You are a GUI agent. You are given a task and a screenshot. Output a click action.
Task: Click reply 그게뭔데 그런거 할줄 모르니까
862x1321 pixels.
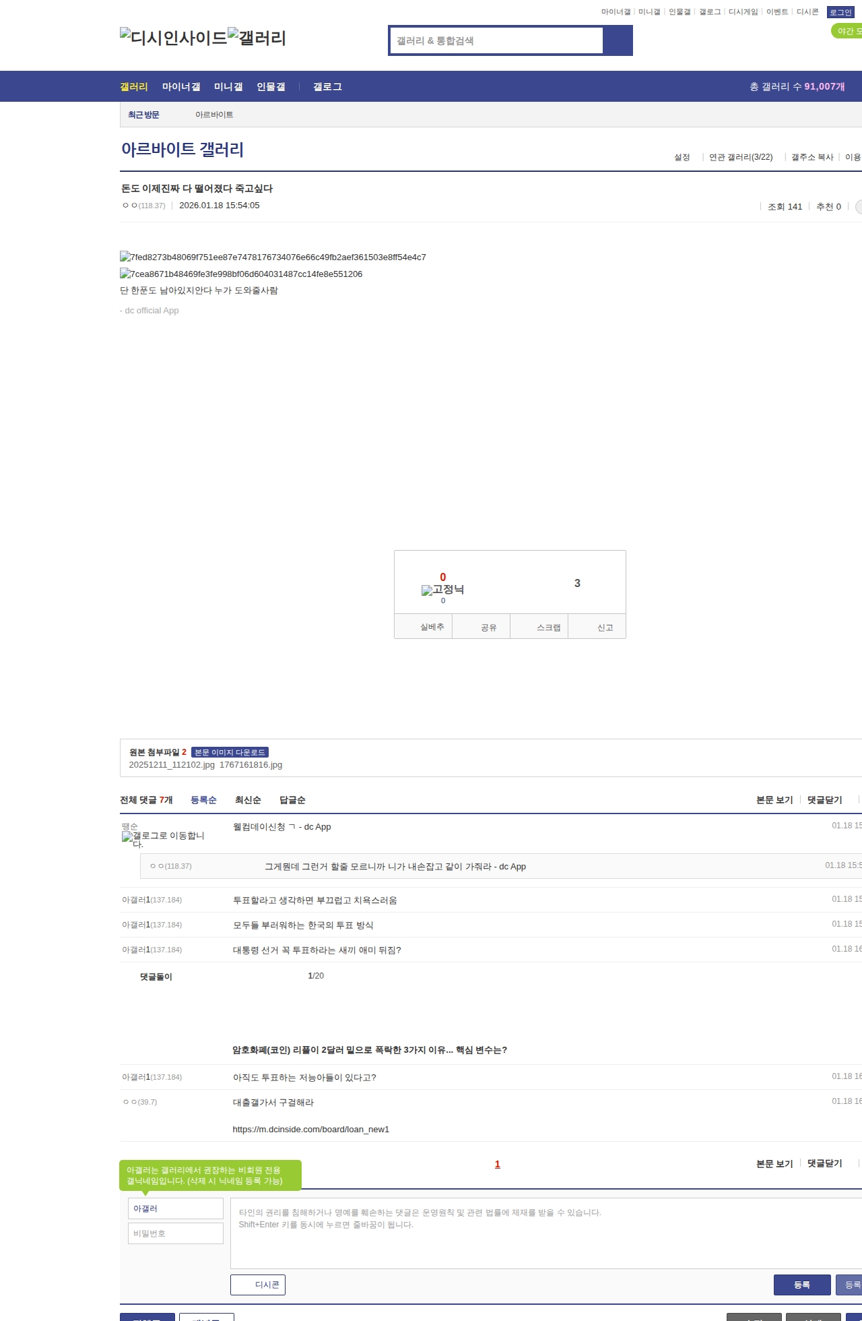click(x=395, y=867)
